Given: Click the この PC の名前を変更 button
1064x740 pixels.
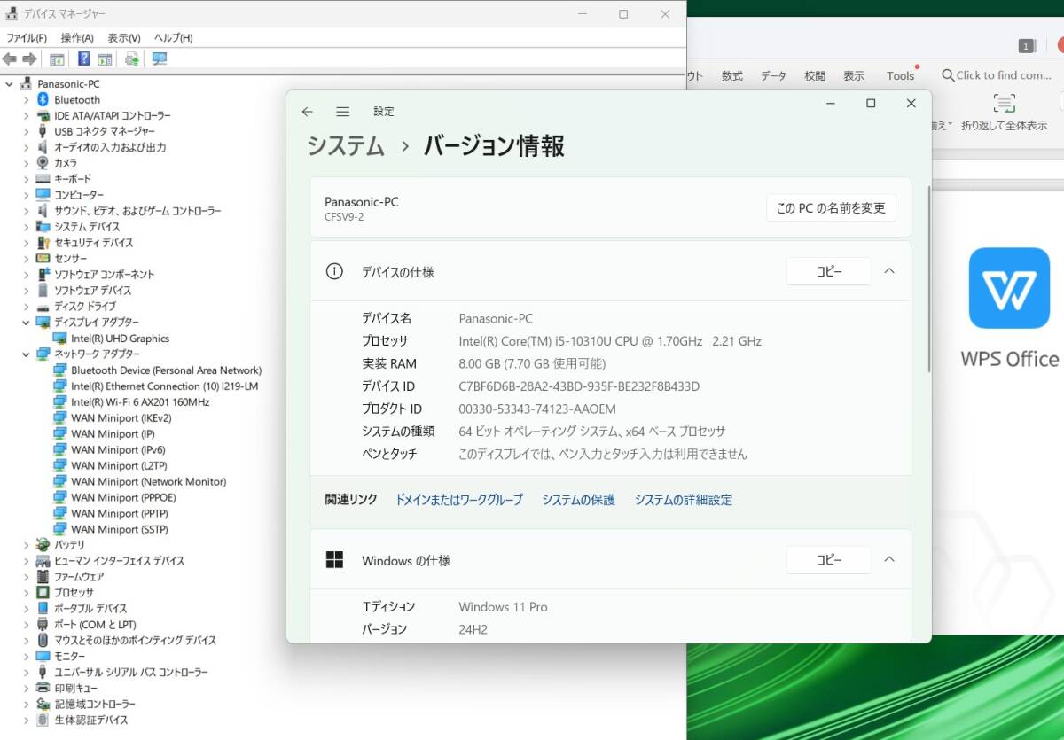Looking at the screenshot, I should pos(831,208).
